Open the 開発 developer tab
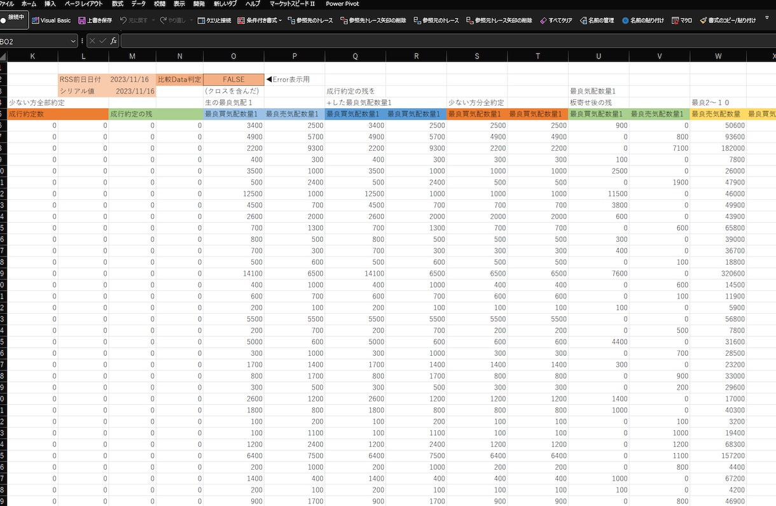The width and height of the screenshot is (776, 506). coord(199,4)
